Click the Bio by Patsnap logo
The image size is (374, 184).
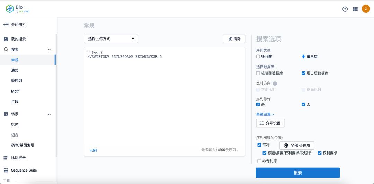18,9
